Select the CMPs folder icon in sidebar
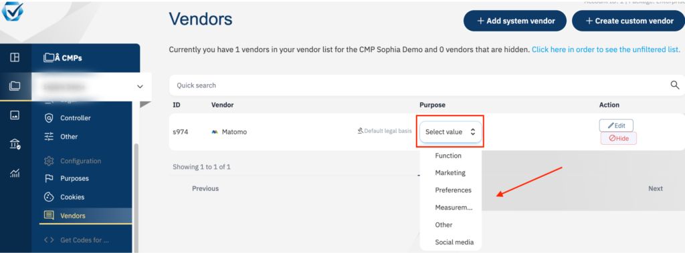 (15, 86)
